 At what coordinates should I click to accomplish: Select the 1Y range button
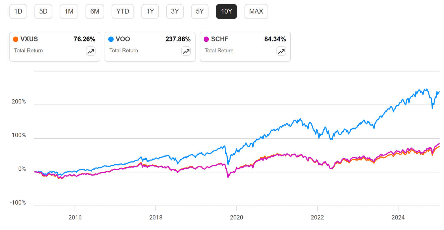[150, 11]
